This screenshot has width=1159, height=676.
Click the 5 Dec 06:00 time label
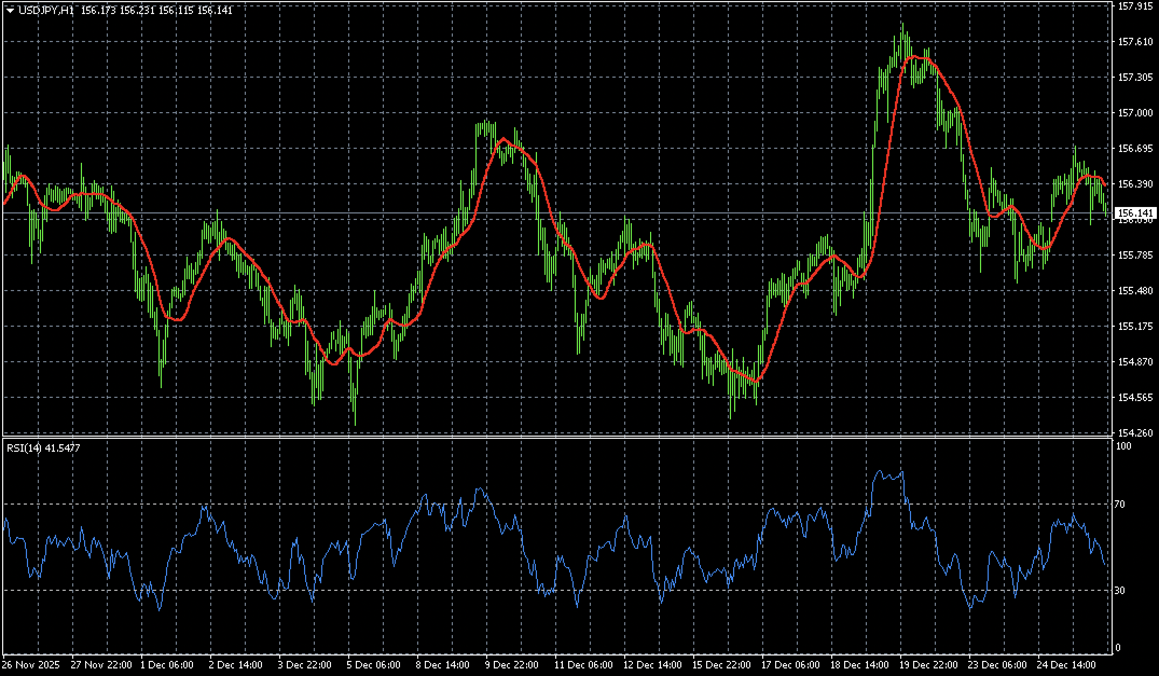[x=374, y=665]
